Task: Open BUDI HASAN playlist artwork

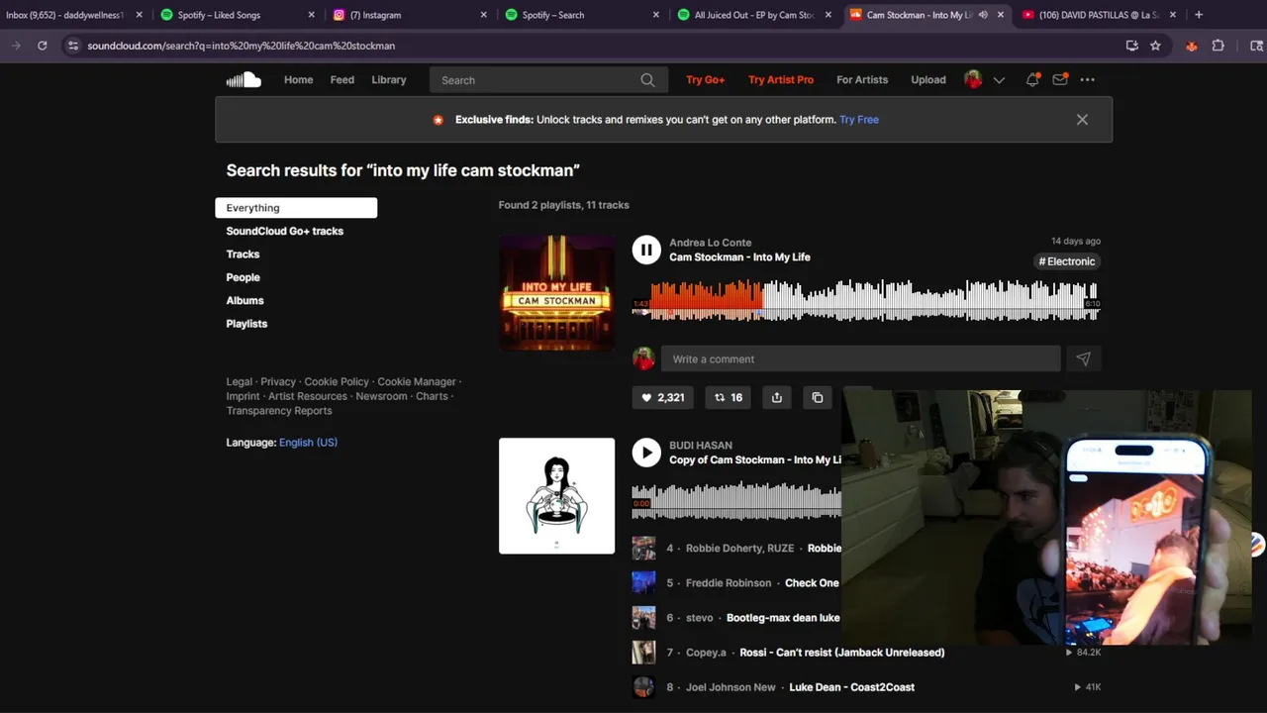Action: click(556, 496)
